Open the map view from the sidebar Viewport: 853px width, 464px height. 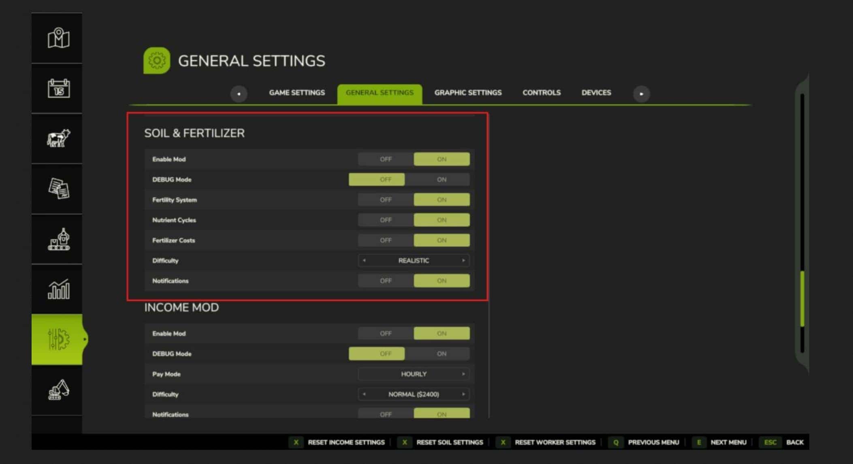pyautogui.click(x=57, y=38)
